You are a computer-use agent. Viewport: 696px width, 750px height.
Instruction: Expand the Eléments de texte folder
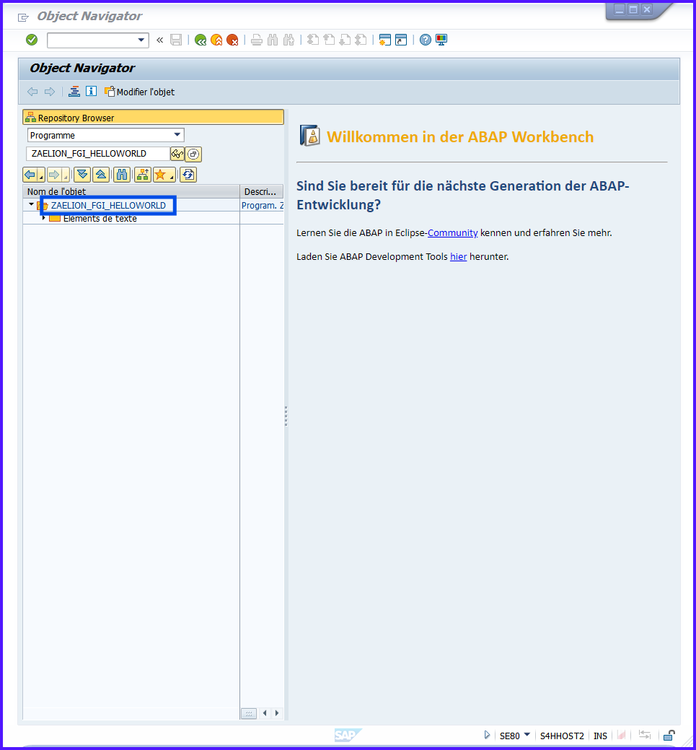(x=44, y=218)
